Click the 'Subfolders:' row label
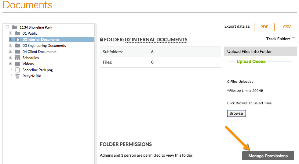This screenshot has width=299, height=164. point(113,52)
